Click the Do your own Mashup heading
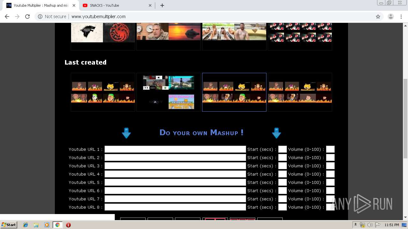The image size is (408, 229). point(201,133)
